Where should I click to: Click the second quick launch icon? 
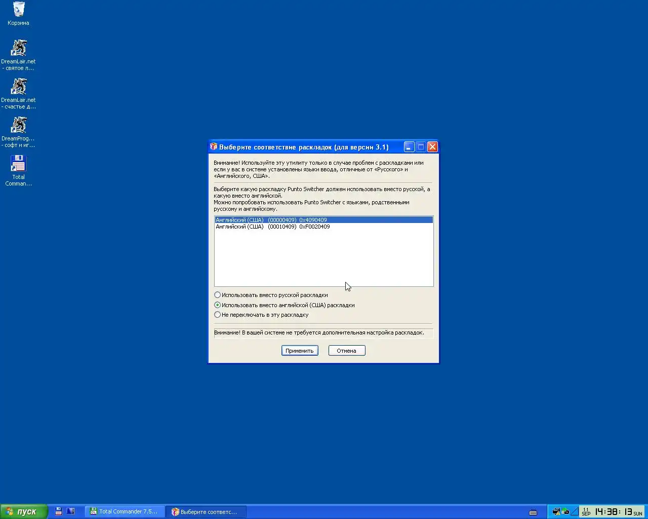70,511
